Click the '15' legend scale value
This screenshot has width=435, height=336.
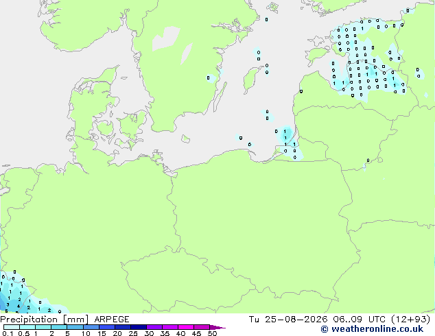[x=102, y=333]
